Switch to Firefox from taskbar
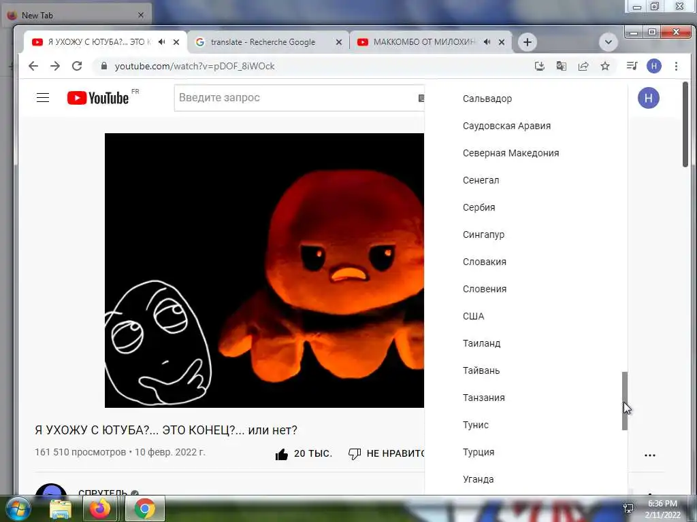Viewport: 697px width, 522px height. click(100, 508)
